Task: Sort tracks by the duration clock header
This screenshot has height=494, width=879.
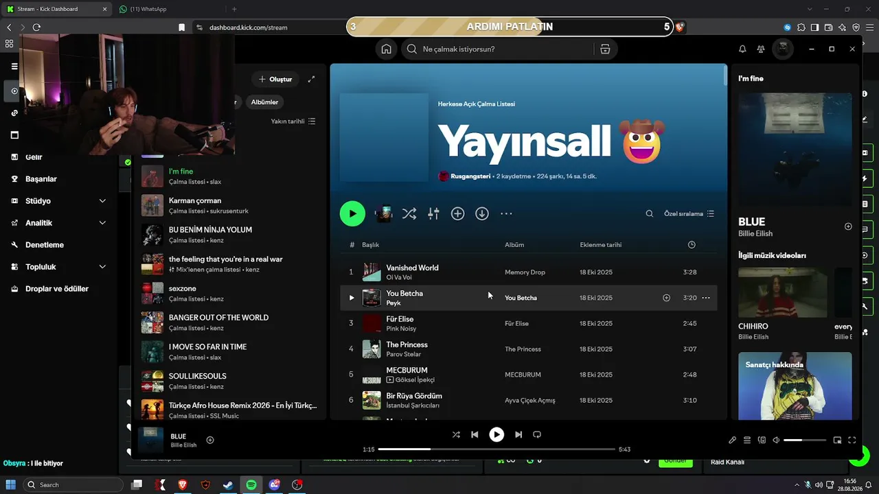Action: [x=692, y=245]
